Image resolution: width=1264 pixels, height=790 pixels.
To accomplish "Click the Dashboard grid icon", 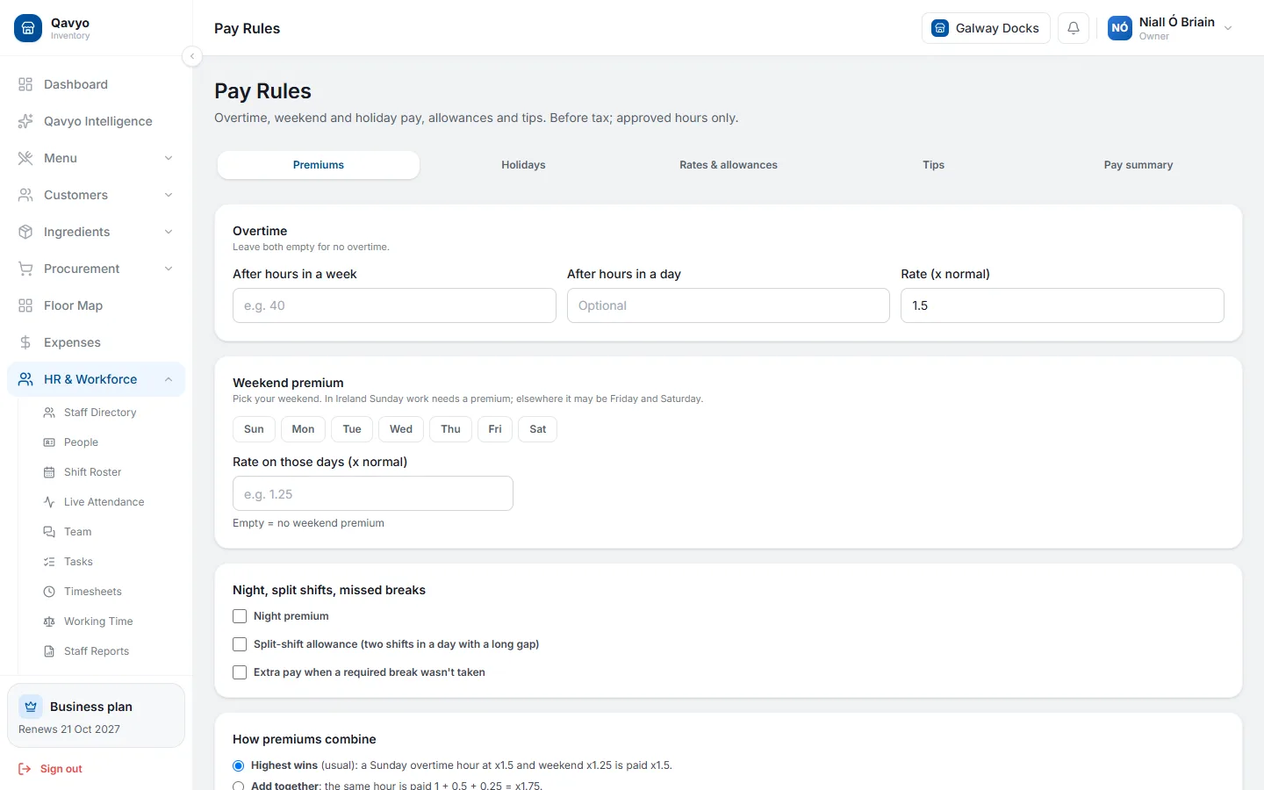I will 25,84.
